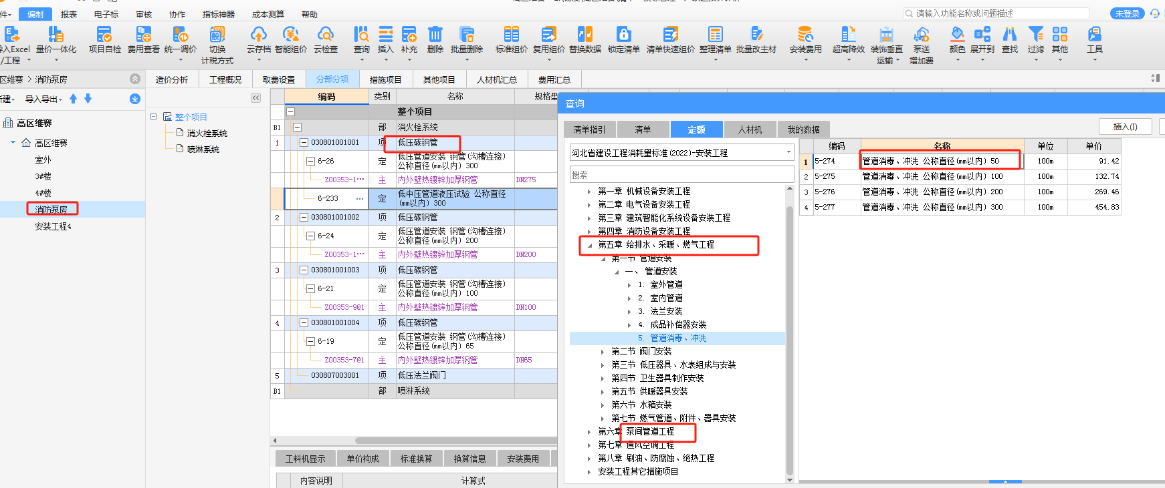Collapse 第五章 给排水、采暖、燃气工程 node
This screenshot has width=1165, height=488.
point(589,245)
